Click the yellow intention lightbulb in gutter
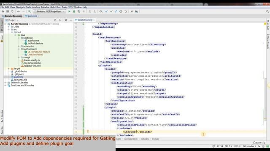The image size is (270, 151). point(88,131)
